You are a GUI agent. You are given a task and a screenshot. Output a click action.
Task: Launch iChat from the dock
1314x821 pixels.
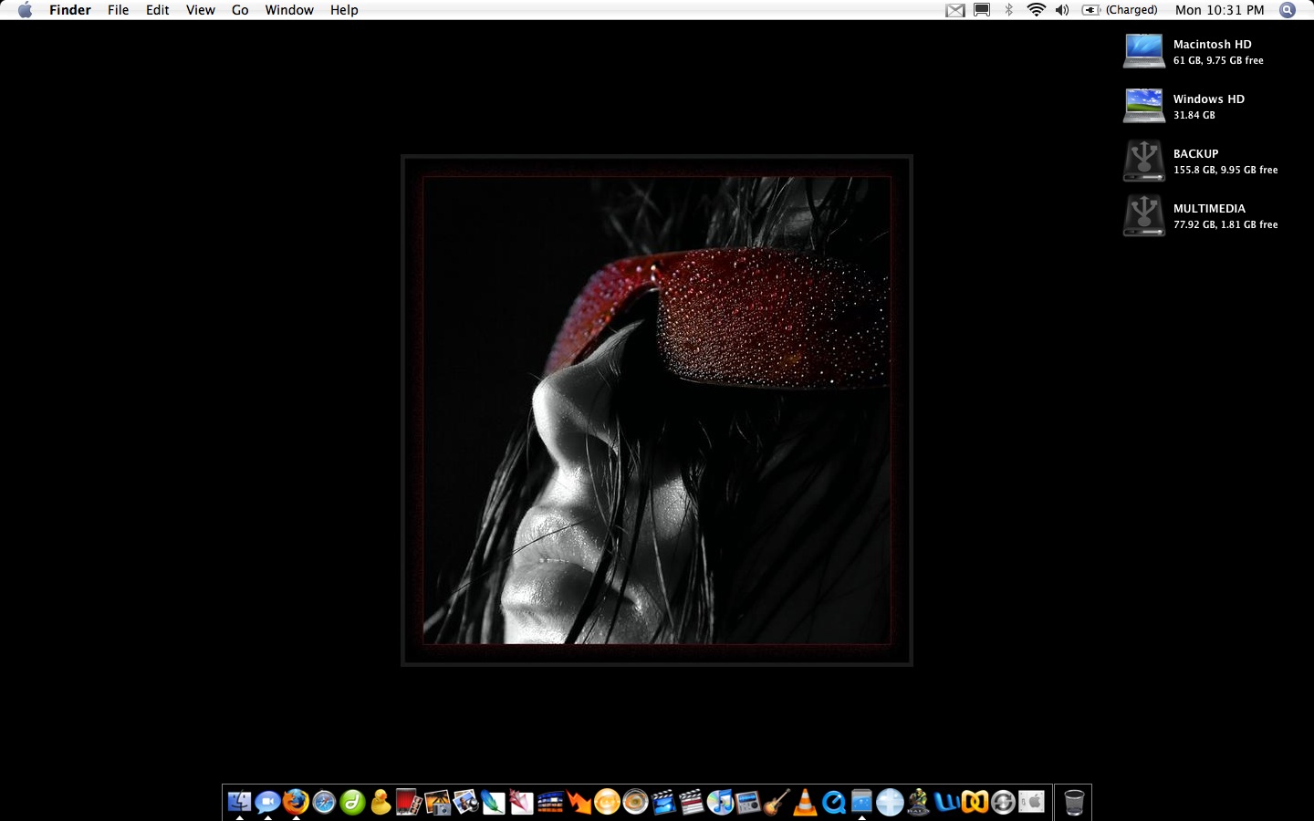click(x=267, y=802)
